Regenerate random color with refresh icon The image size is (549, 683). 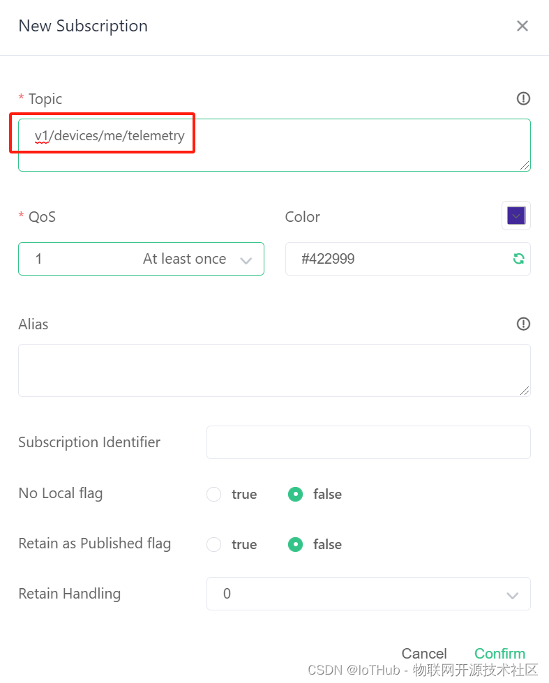coord(518,259)
